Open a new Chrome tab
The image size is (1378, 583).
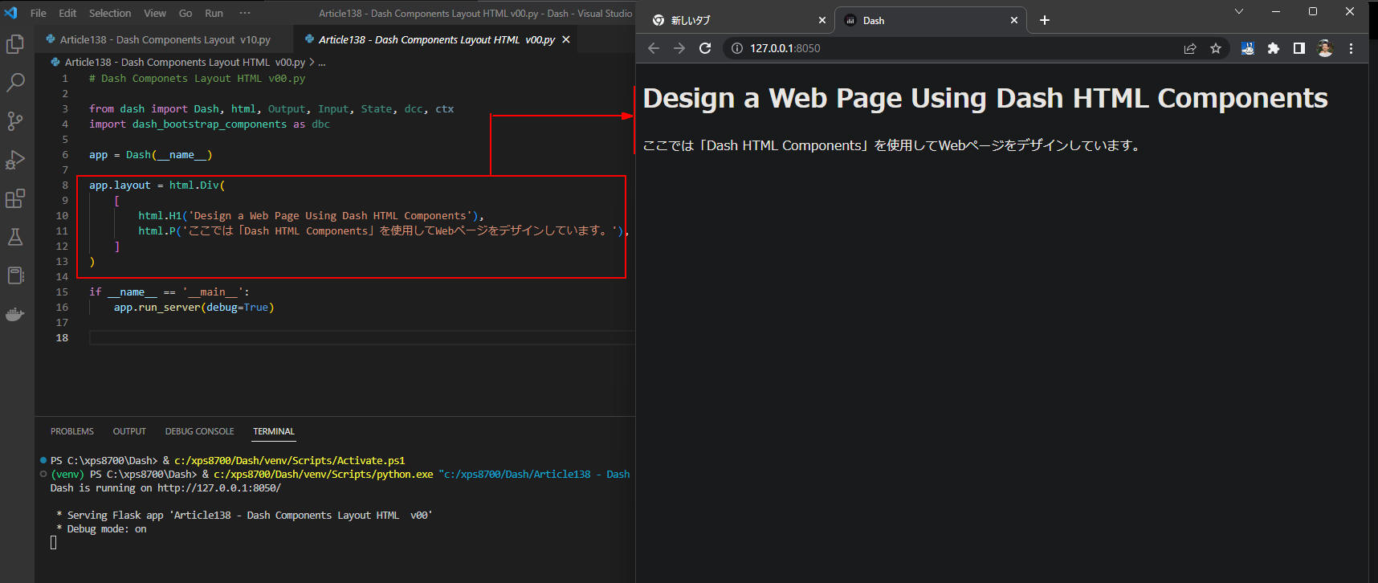[x=1045, y=20]
